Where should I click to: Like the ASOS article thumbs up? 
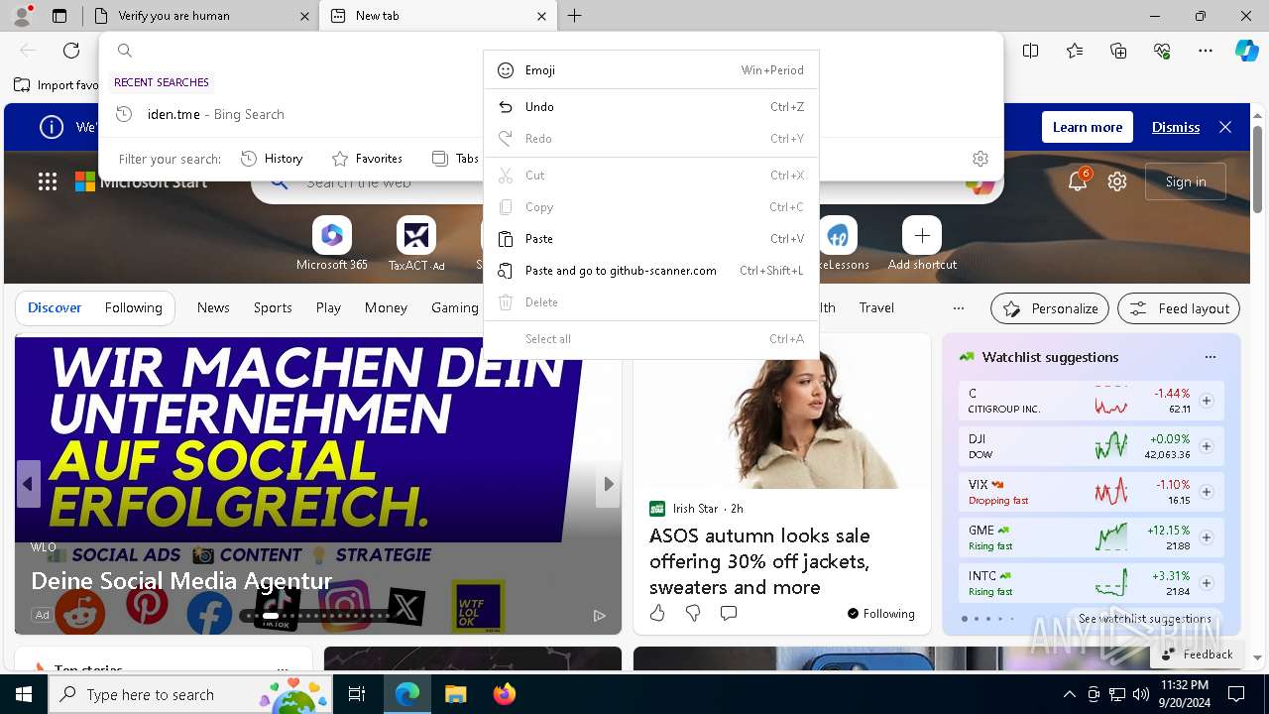657,613
